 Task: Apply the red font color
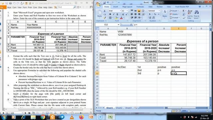tap(121, 18)
